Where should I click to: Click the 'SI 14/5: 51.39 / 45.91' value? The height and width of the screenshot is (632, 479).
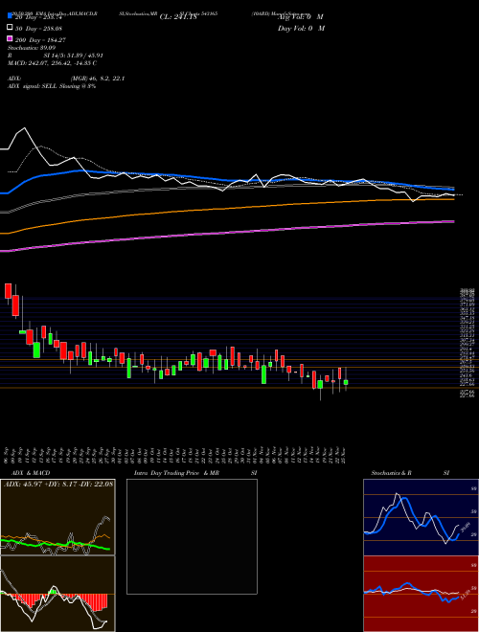tap(74, 56)
